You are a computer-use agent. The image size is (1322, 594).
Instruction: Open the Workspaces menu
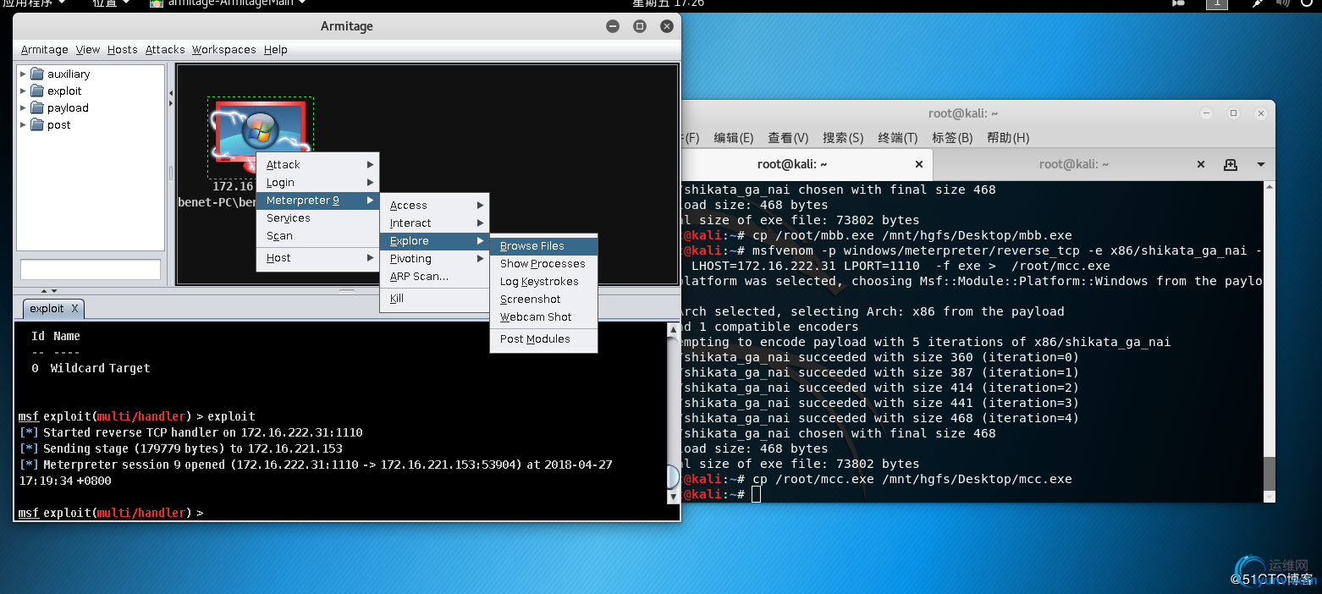pos(223,49)
